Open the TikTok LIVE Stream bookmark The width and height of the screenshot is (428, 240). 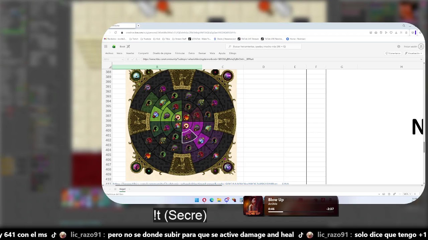coord(248,39)
